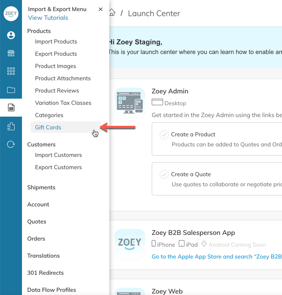Open the Create a Product card
This screenshot has height=295, width=282.
[217, 139]
